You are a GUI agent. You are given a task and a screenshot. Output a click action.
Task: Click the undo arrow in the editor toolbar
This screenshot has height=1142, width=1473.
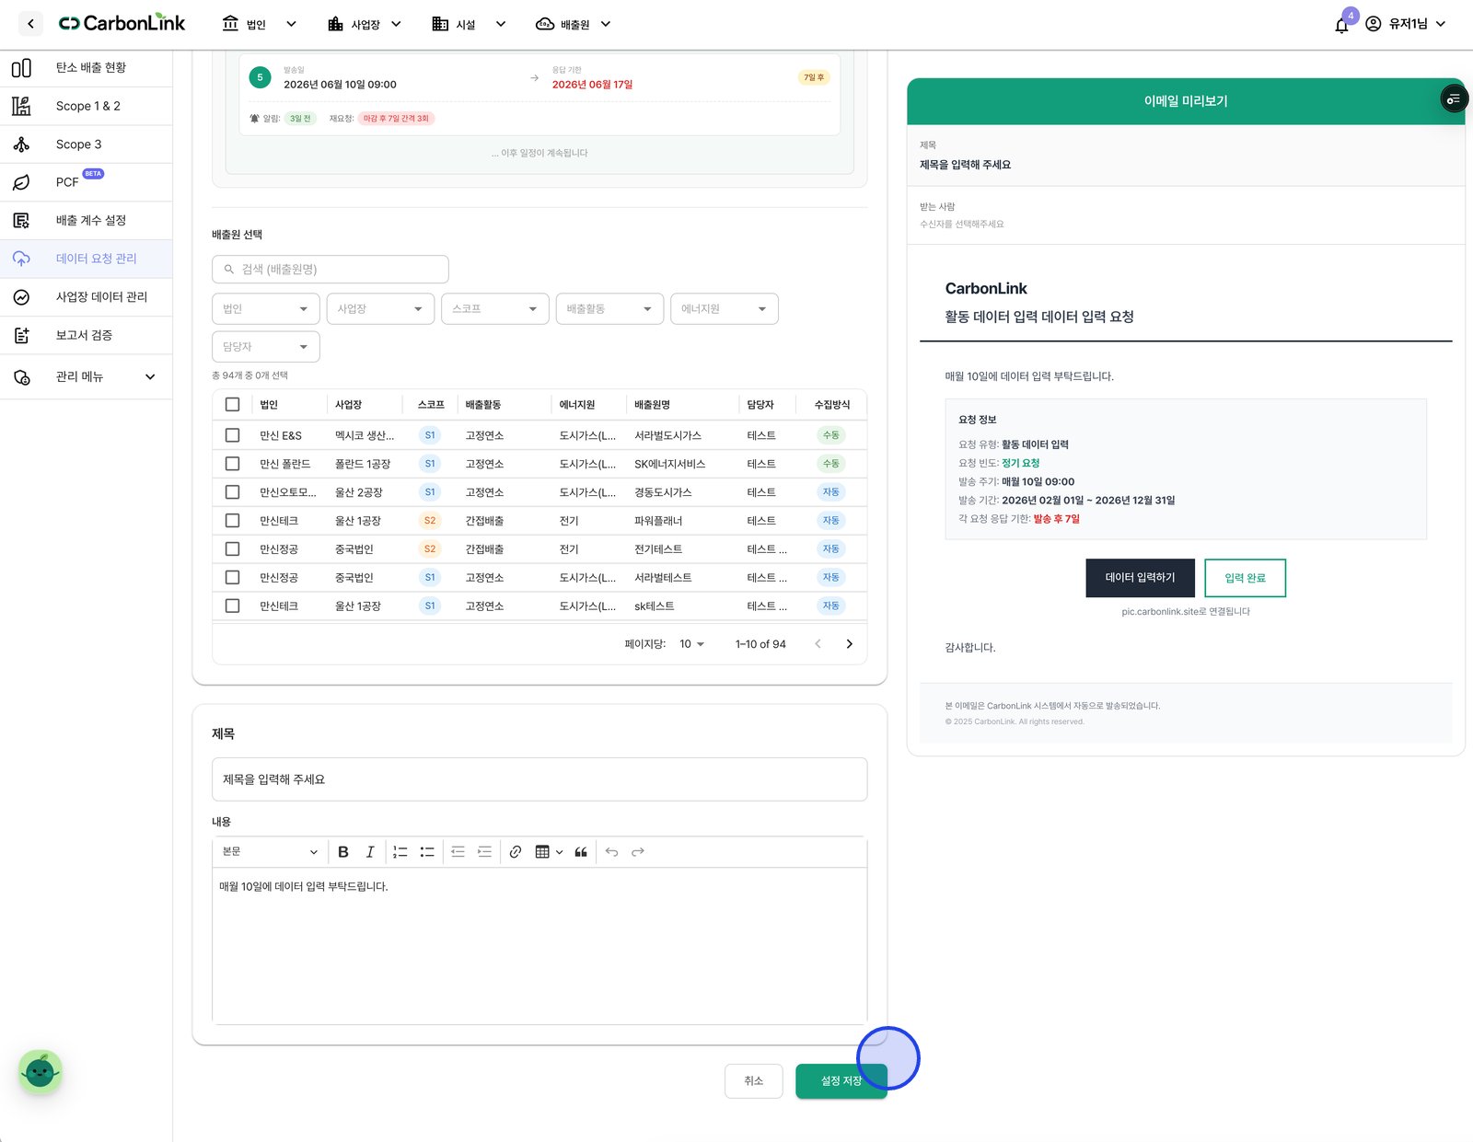coord(612,852)
